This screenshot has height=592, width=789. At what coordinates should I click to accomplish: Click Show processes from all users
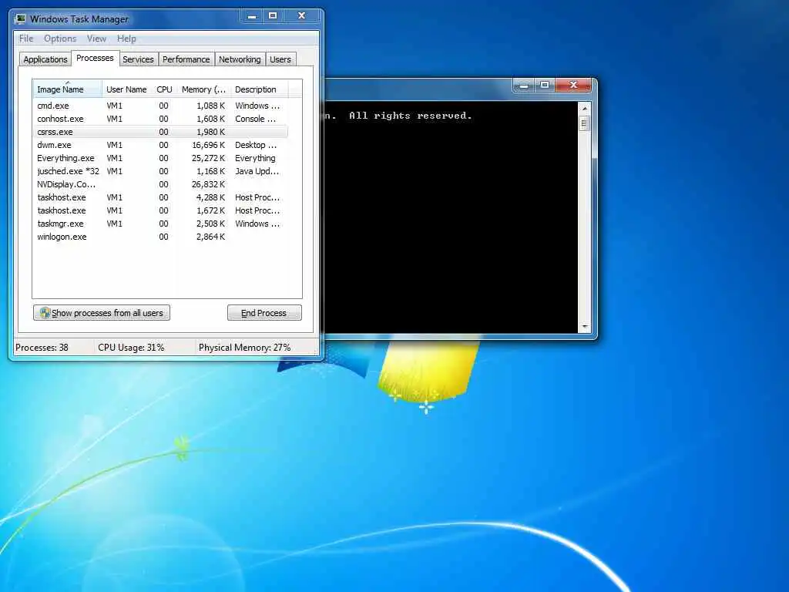coord(102,313)
